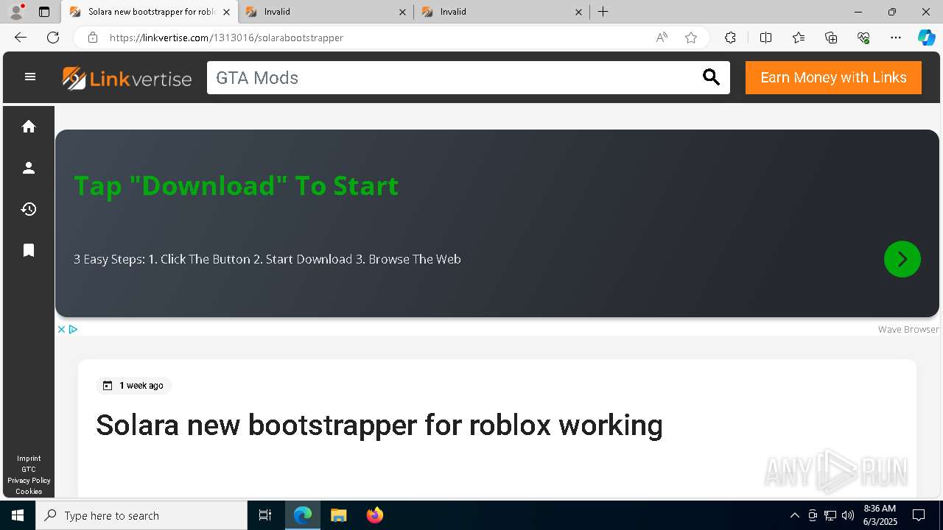The image size is (943, 530).
Task: Open the profile sidebar icon
Action: 29,168
